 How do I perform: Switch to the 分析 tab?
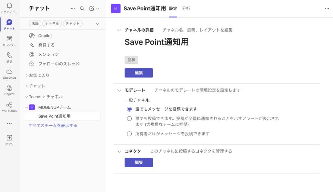tap(186, 8)
